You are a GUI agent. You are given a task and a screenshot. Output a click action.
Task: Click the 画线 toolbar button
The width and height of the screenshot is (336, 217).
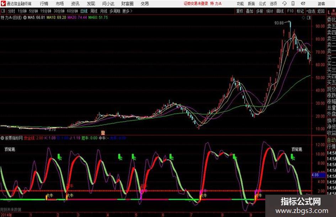280,11
